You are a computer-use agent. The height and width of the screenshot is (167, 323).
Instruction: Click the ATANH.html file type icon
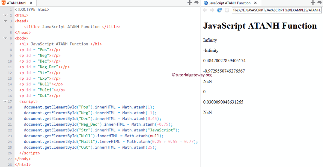[3, 3]
